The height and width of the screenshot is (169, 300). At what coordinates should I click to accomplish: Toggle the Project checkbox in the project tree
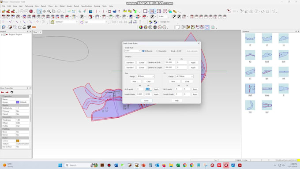coord(4,35)
